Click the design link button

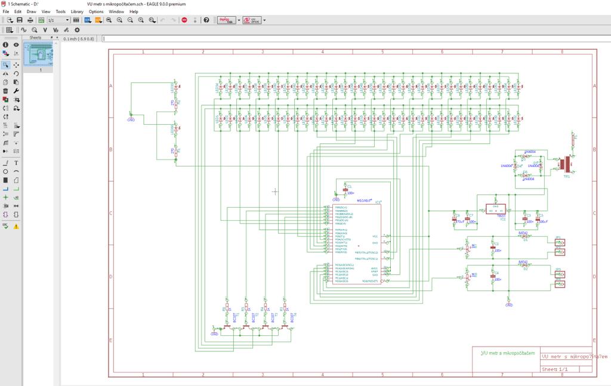pos(226,20)
